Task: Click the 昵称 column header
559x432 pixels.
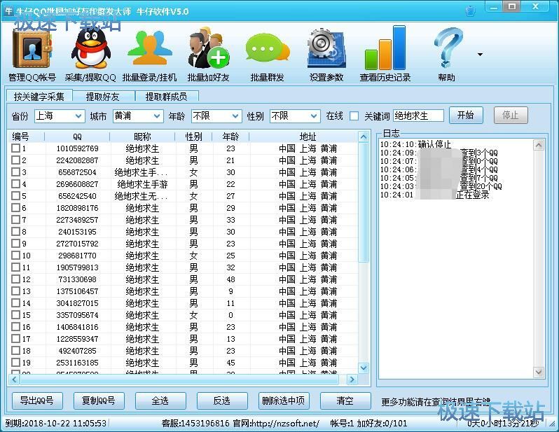Action: pyautogui.click(x=142, y=137)
